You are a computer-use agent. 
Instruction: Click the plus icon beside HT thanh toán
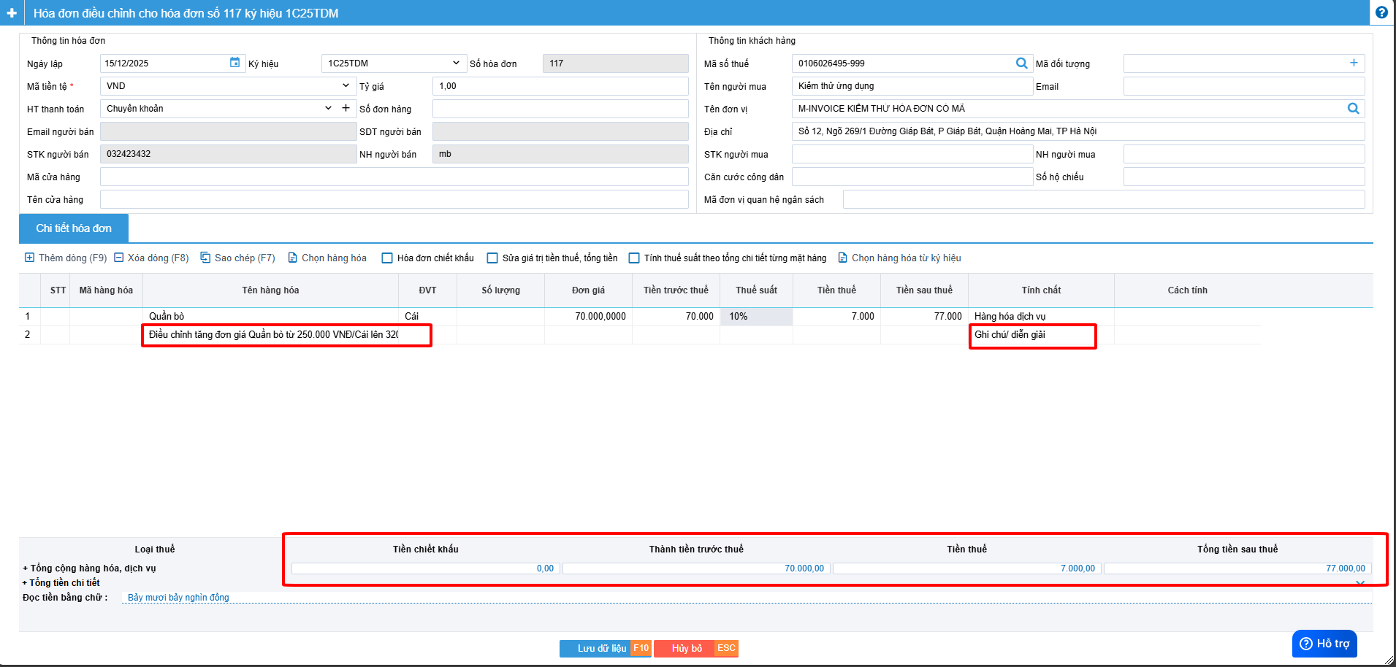(x=346, y=108)
